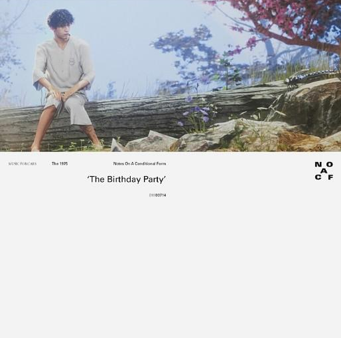The height and width of the screenshot is (338, 341).
Task: Click the letter C in the logo
Action: (318, 177)
